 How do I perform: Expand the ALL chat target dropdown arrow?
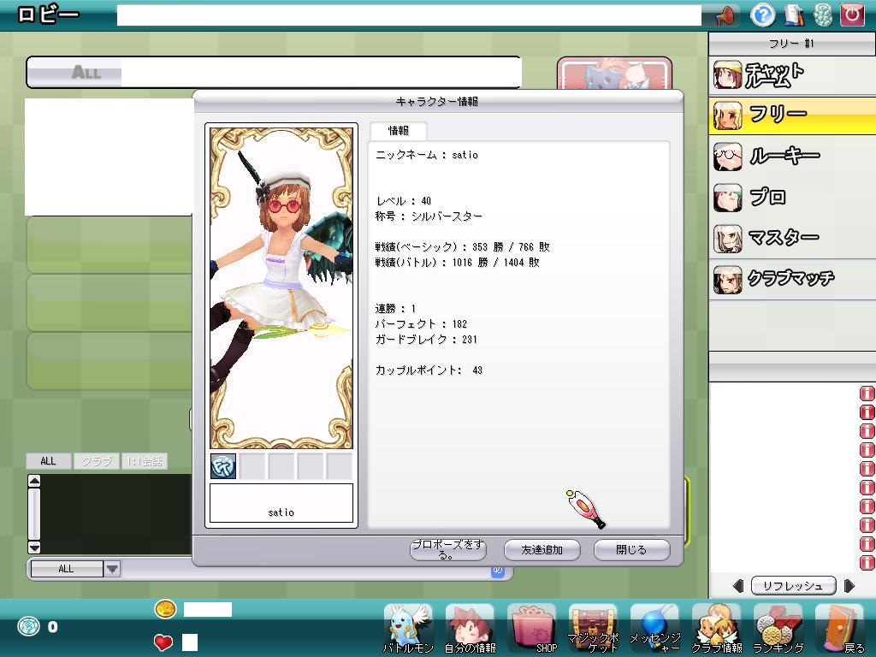tap(112, 569)
